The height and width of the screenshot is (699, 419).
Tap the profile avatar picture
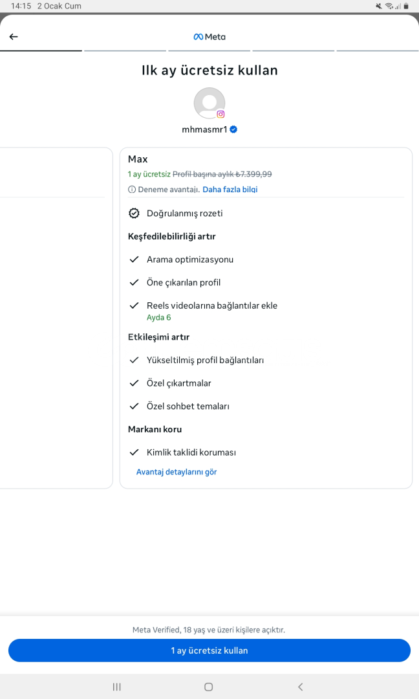[209, 103]
